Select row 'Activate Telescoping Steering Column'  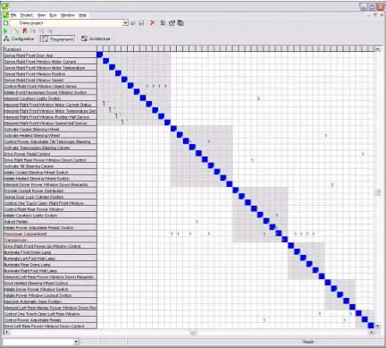(50, 148)
